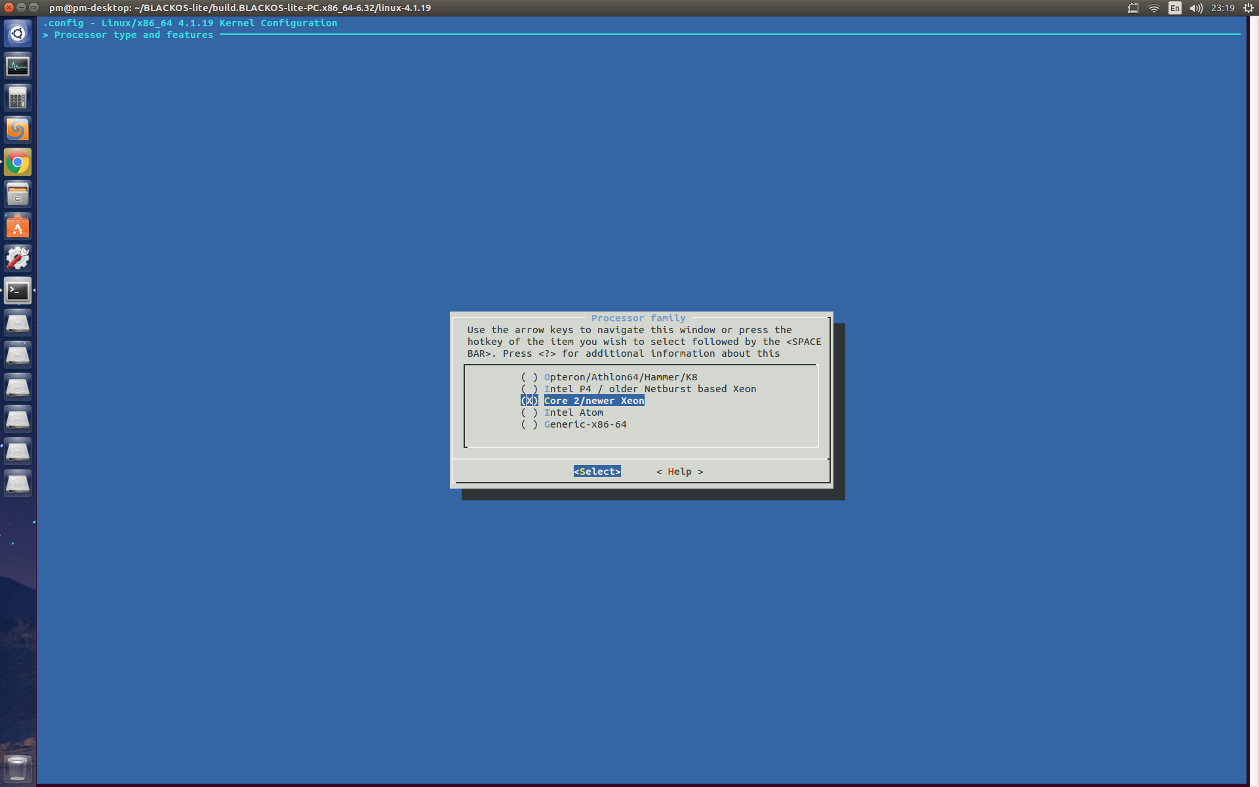Open Calculator dock icon
Screen dimensions: 1259x787
click(x=18, y=98)
